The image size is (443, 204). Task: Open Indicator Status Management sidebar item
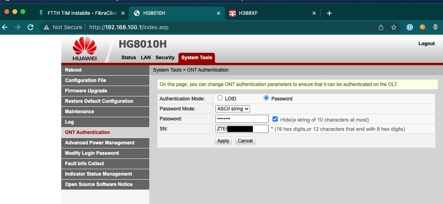coord(105,174)
